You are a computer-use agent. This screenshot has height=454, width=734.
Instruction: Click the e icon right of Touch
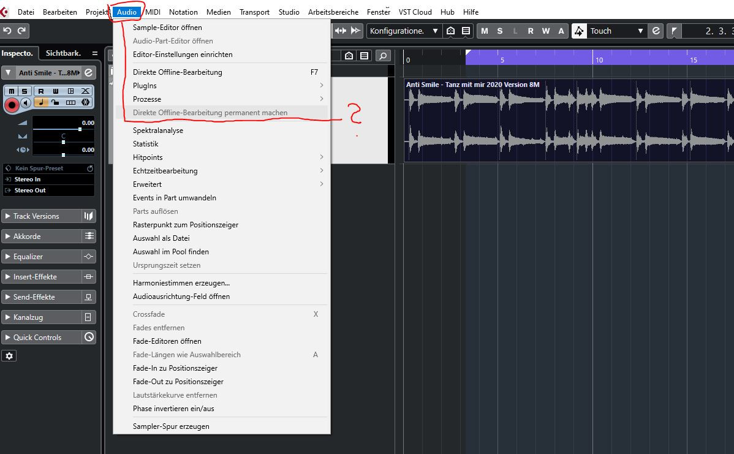[x=656, y=31]
